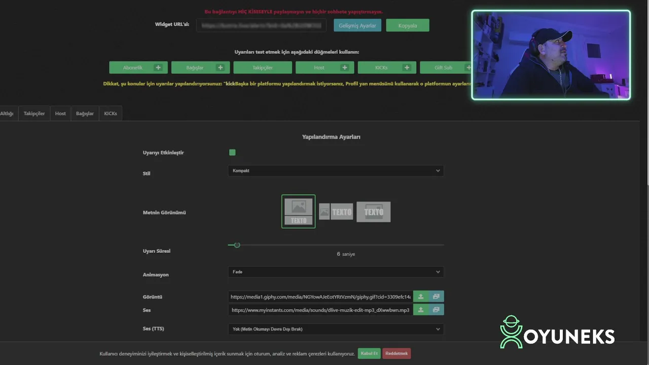
Task: Test a Bağışlar alert
Action: [200, 67]
